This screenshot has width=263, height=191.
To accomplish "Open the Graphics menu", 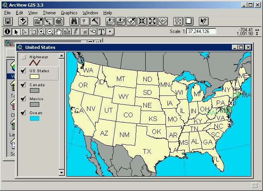I will (x=69, y=13).
